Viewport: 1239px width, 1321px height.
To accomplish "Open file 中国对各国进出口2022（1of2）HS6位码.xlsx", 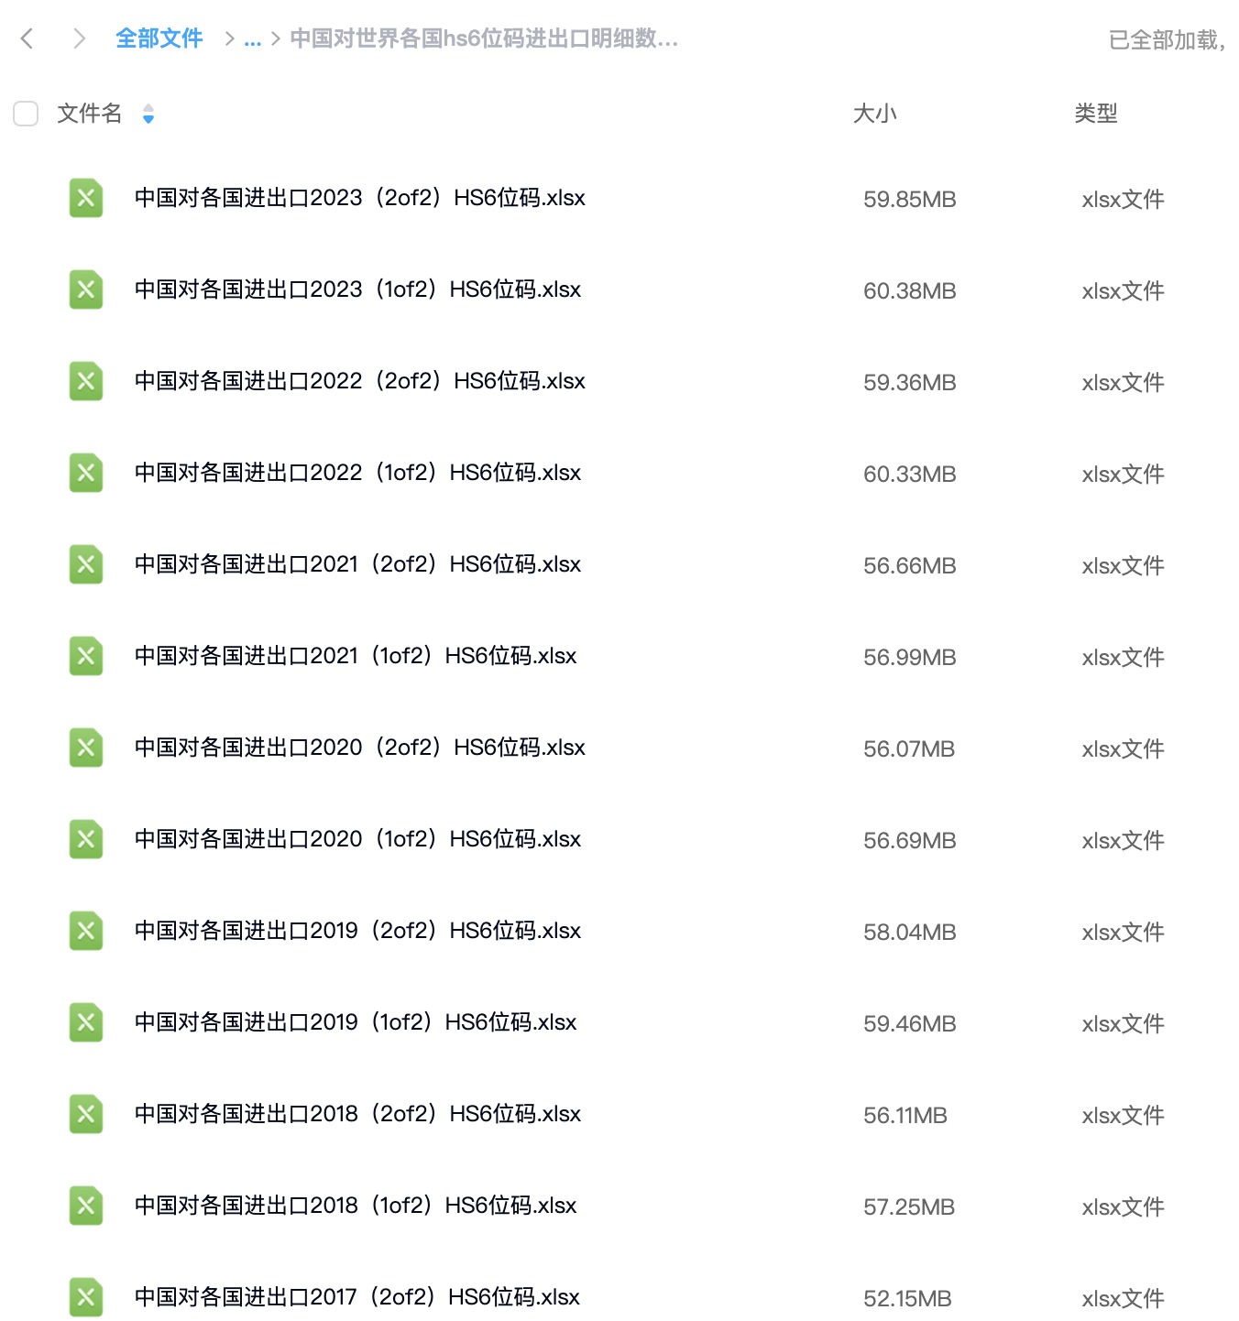I will coord(357,473).
